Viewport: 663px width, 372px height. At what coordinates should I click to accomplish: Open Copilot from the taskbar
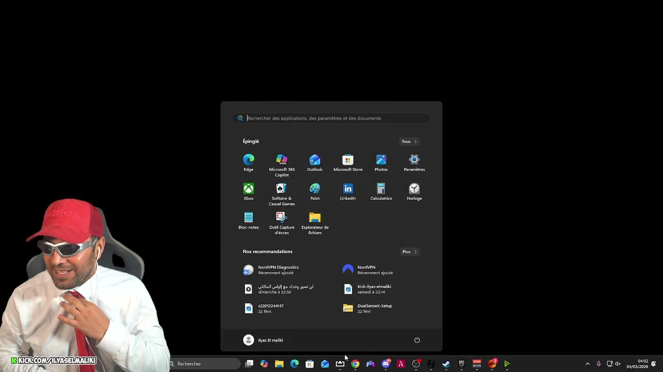pos(264,364)
